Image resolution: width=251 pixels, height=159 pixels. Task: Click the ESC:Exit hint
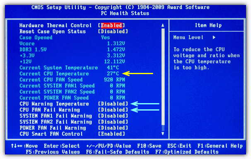(179, 146)
